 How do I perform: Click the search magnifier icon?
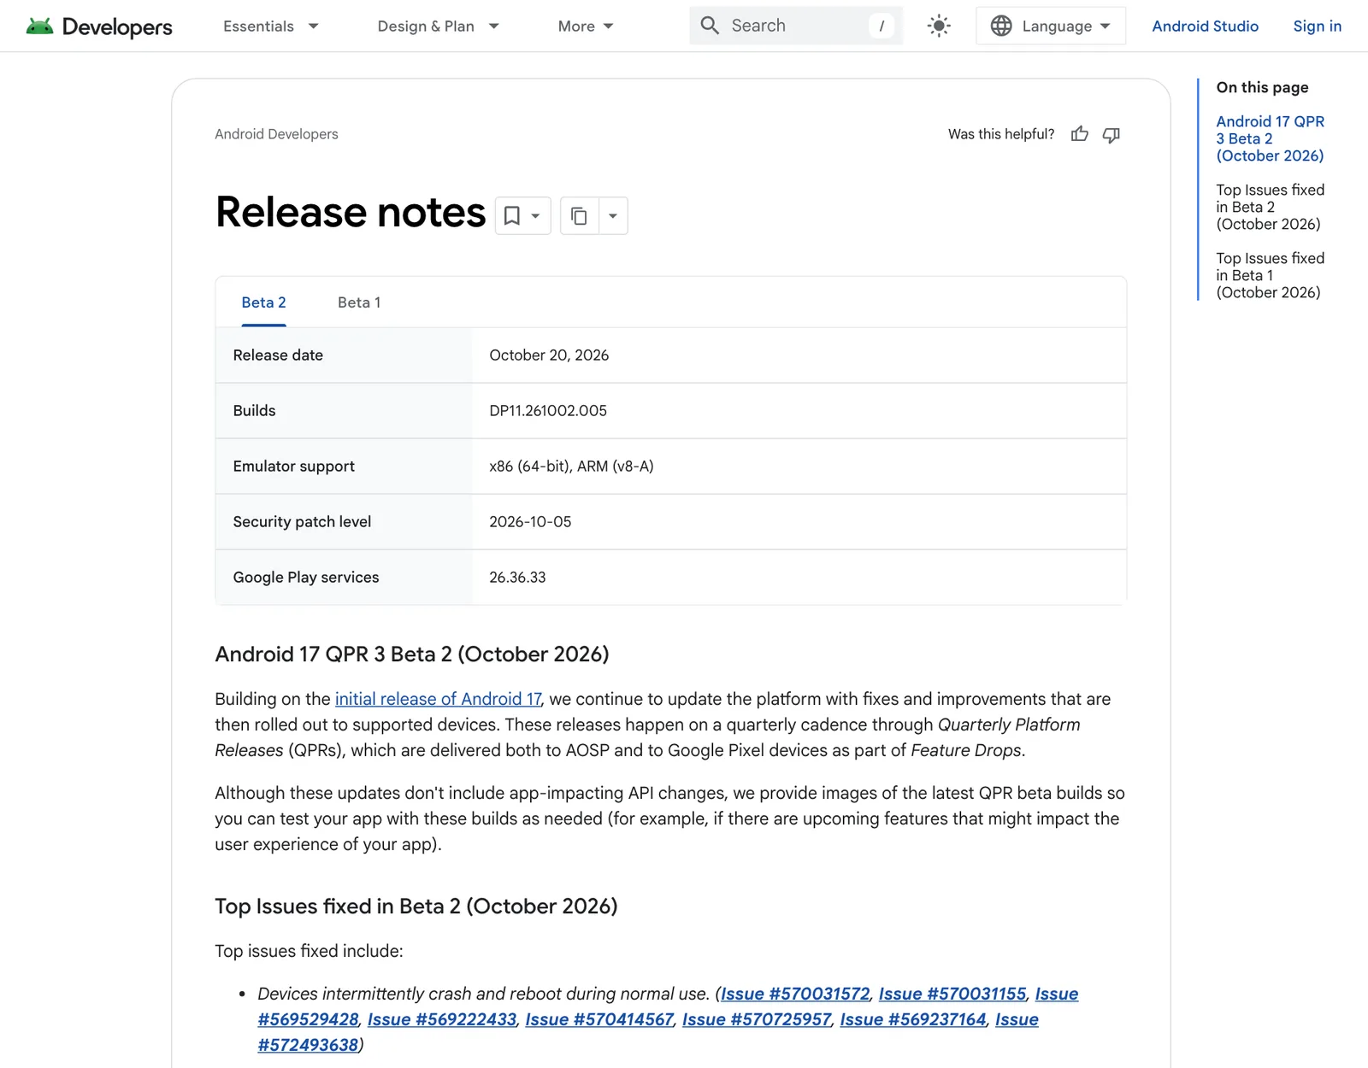[x=710, y=26]
